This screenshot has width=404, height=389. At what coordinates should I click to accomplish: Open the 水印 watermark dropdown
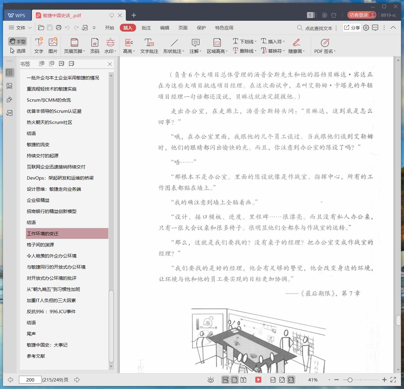click(x=110, y=46)
